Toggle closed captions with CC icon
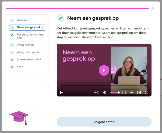Screen dimensions: 162x133 click(124, 93)
